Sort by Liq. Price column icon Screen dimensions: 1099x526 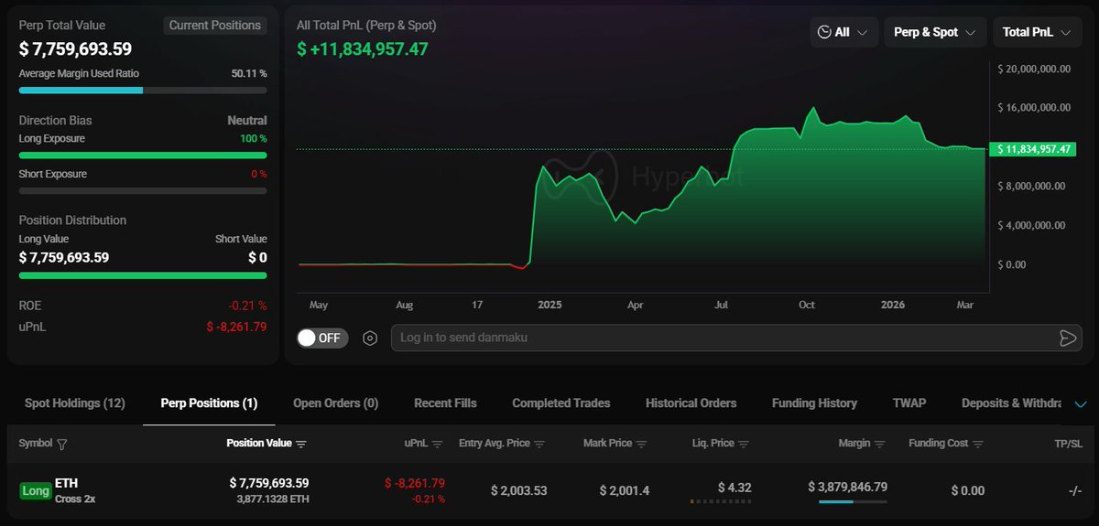744,444
